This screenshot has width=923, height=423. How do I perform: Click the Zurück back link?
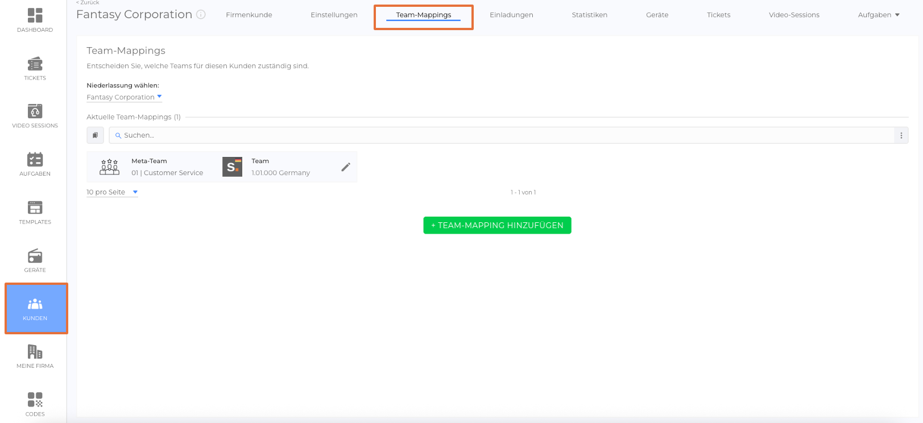click(88, 3)
